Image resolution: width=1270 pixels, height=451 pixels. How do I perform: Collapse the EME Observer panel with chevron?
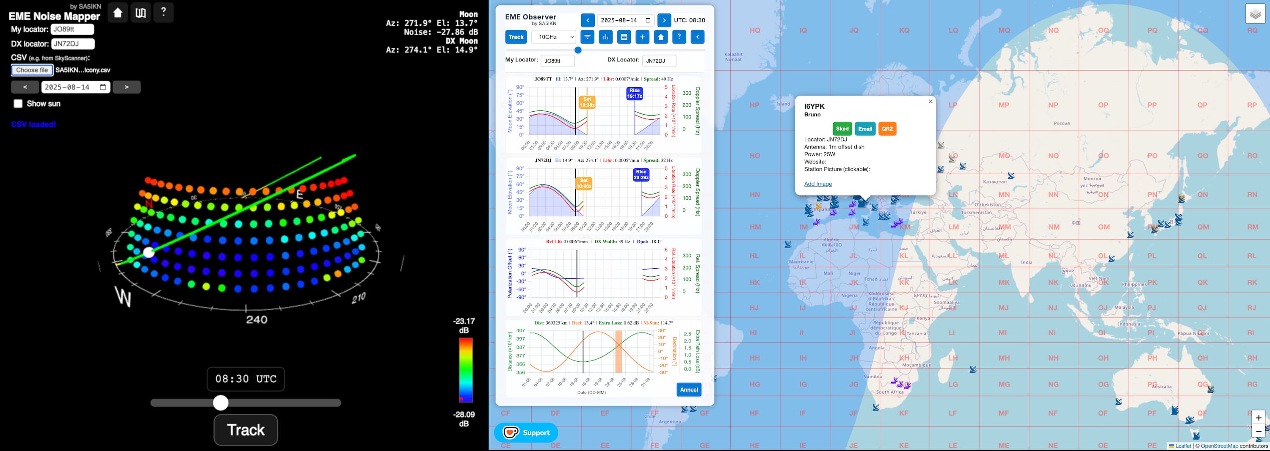tap(698, 37)
